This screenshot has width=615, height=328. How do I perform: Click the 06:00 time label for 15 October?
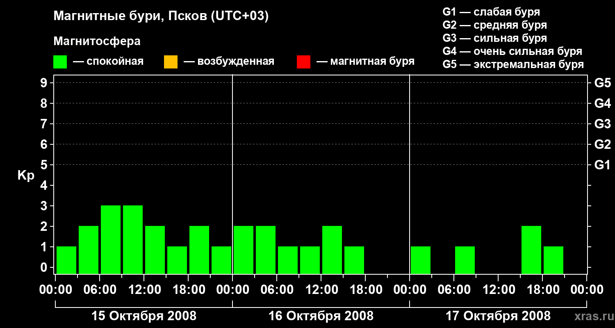click(100, 290)
